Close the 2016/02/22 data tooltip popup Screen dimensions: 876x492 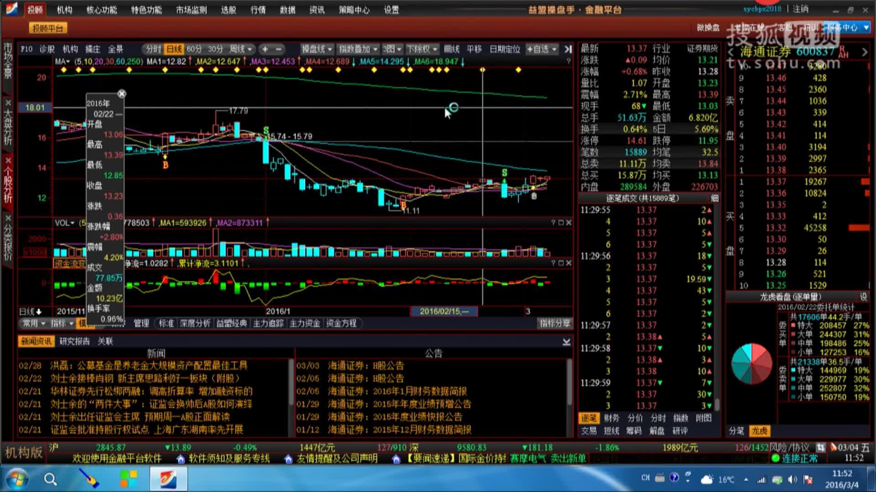(121, 94)
